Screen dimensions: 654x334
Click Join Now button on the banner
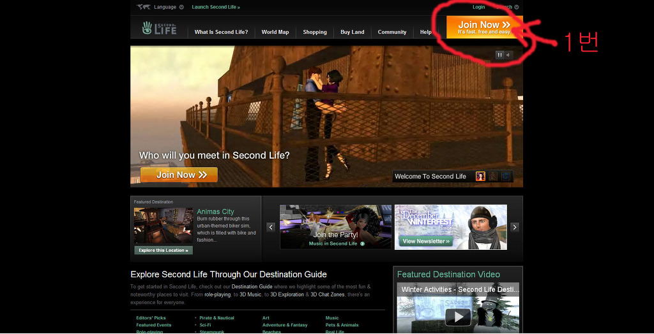pyautogui.click(x=179, y=175)
